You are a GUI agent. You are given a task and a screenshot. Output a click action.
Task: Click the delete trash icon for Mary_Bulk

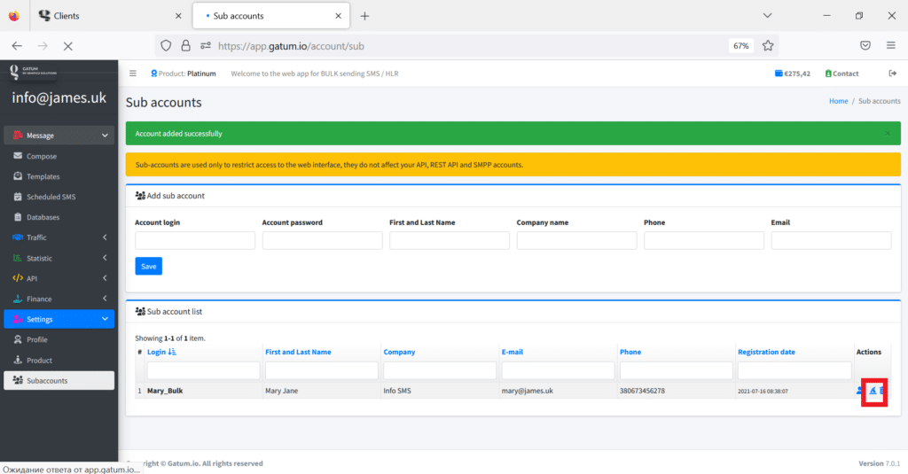[882, 391]
